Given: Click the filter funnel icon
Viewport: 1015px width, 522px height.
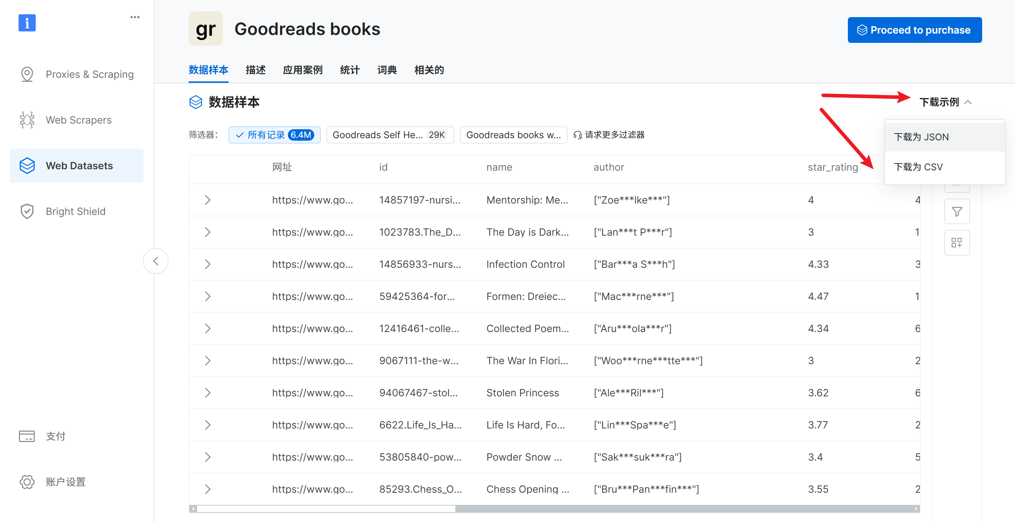Looking at the screenshot, I should point(957,212).
